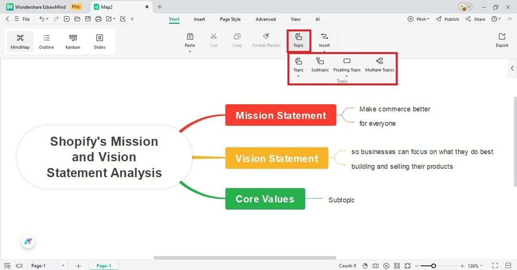
Task: Click the back arrow next to File
Action: coord(8,19)
